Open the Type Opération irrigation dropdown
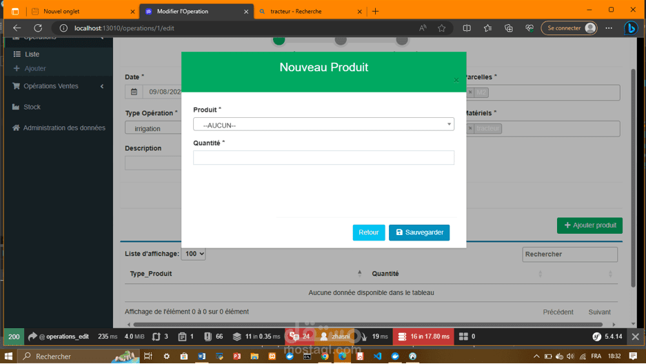The width and height of the screenshot is (646, 364). [153, 128]
